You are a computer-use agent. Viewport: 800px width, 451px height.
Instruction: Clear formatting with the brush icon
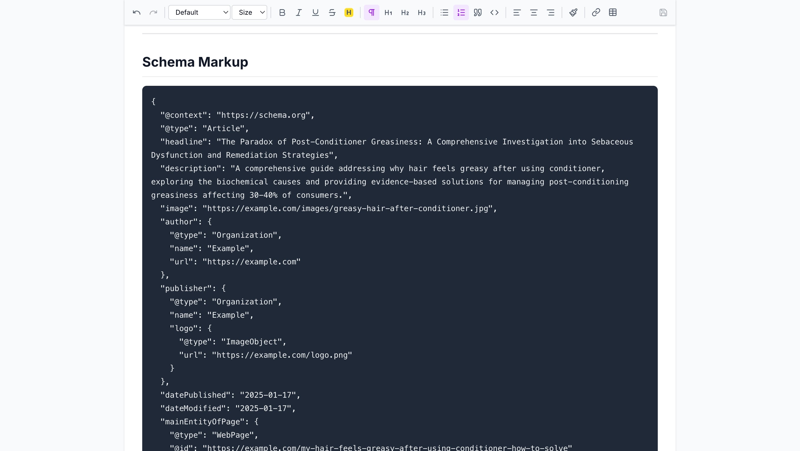coord(573,12)
